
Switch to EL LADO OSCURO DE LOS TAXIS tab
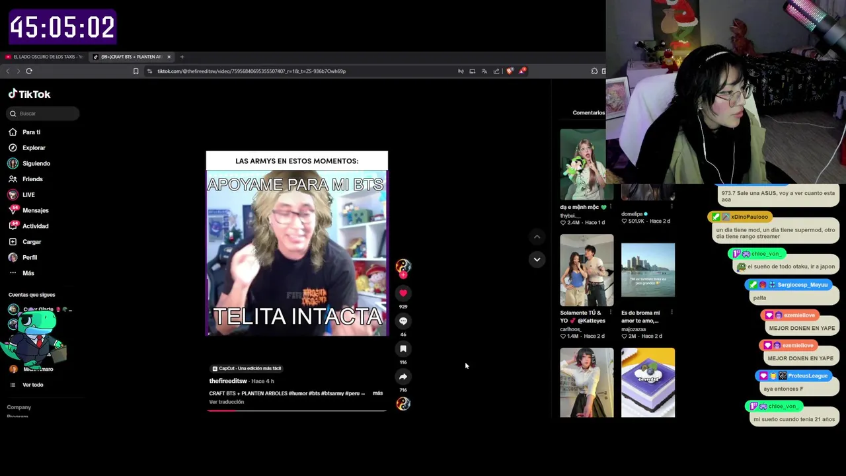44,57
